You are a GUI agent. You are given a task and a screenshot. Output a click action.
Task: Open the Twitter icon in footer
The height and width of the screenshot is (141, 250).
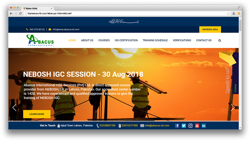point(184,126)
